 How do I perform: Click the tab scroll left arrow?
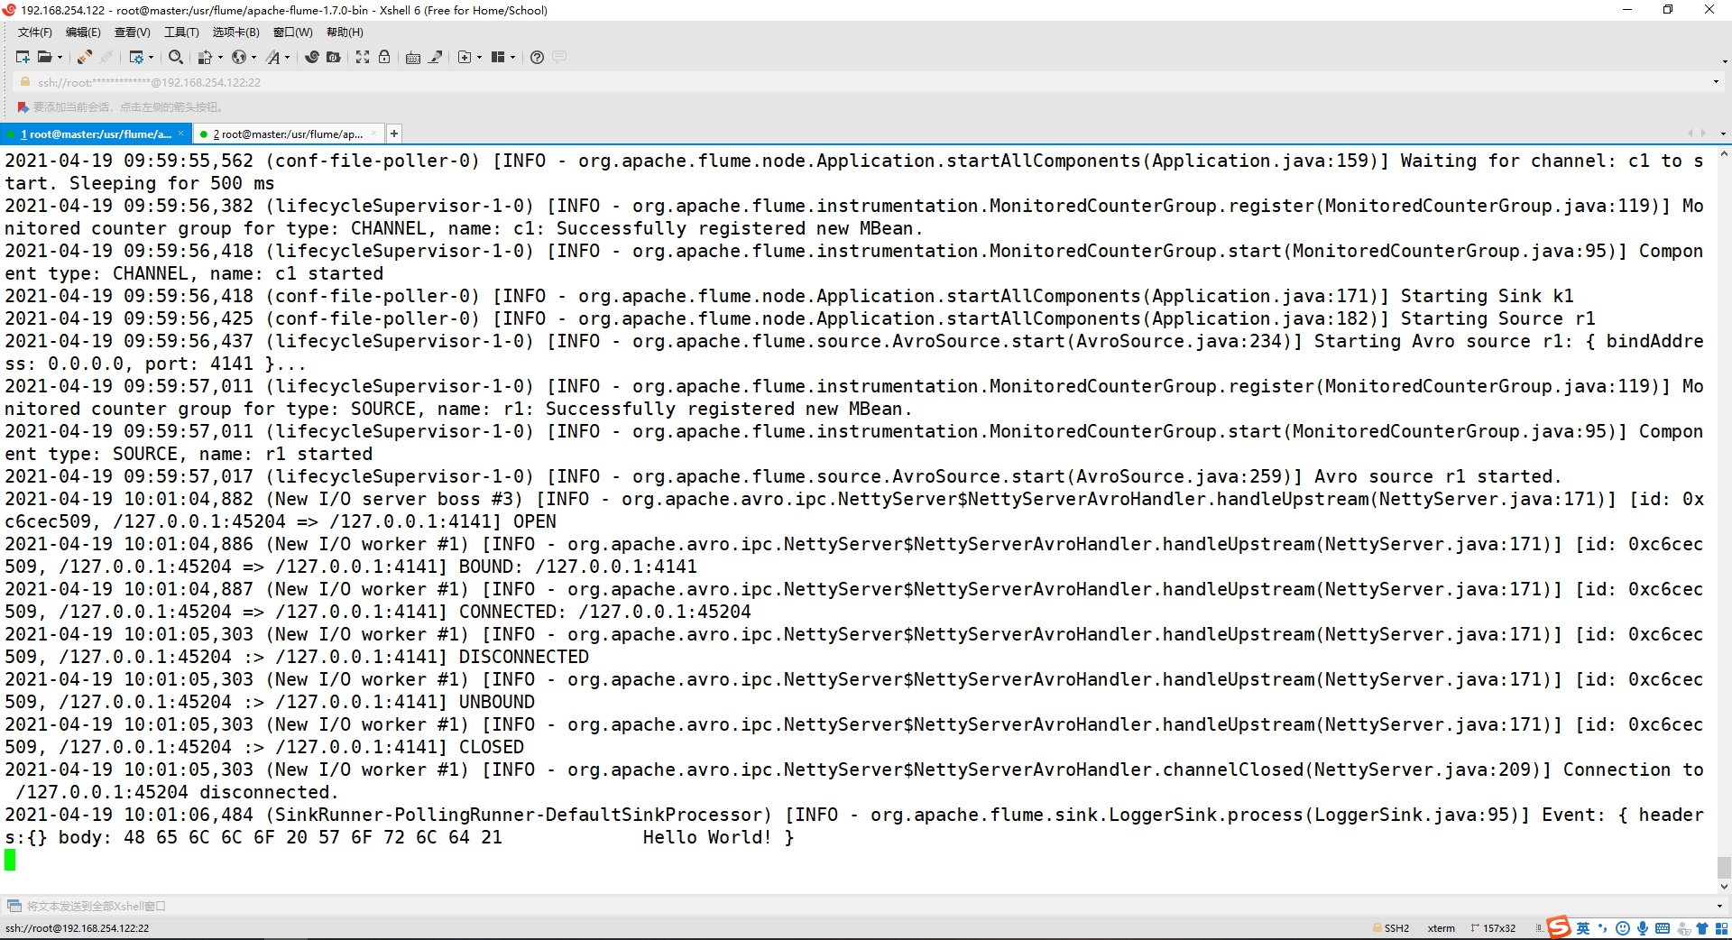tap(1690, 134)
